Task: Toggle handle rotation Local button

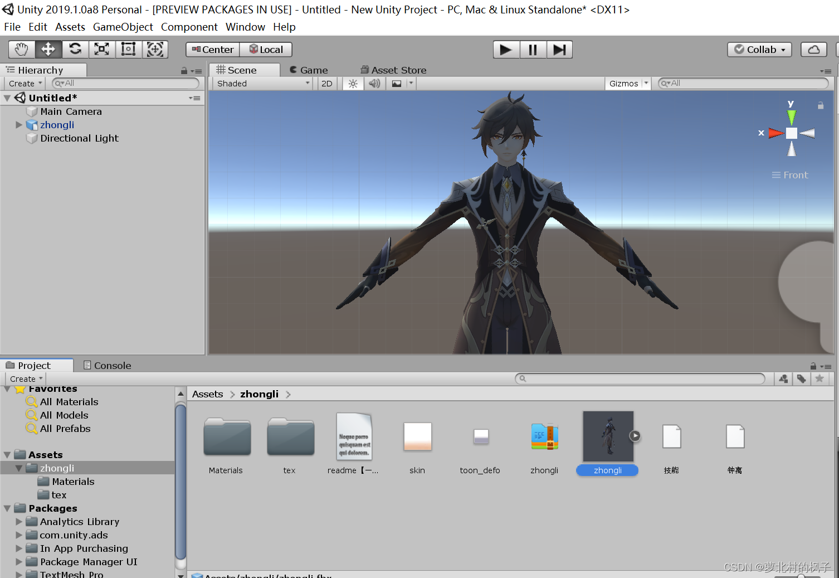Action: [x=266, y=50]
